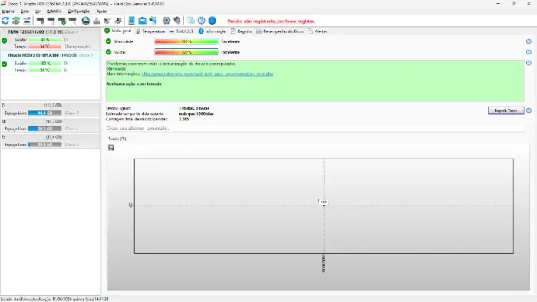Screen dimensions: 537x302
Task: Click the blue monitors network toolbar icon
Action: [153, 21]
